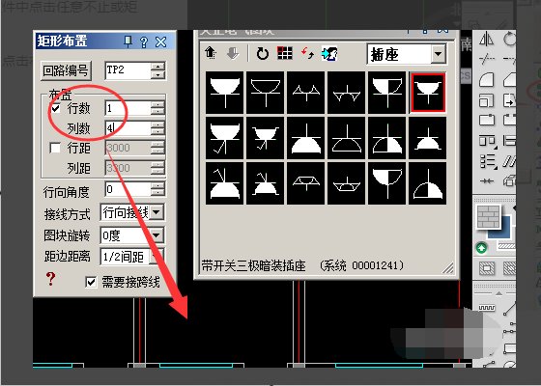Viewport: 541px width, 386px height.
Task: Open the 插座 category dropdown
Action: click(x=439, y=54)
